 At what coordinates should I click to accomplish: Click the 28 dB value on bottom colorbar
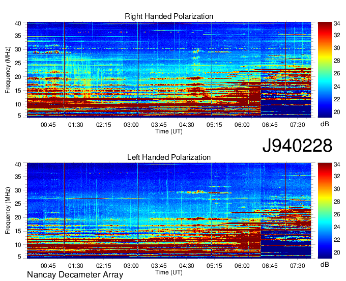337,202
